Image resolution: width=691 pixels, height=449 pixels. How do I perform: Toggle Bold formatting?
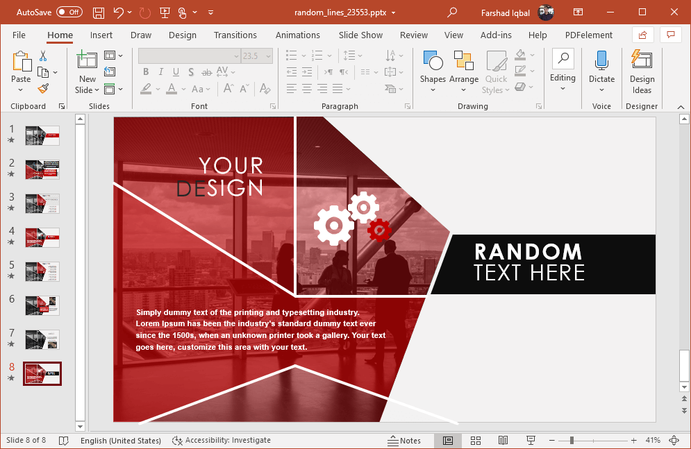(x=146, y=72)
